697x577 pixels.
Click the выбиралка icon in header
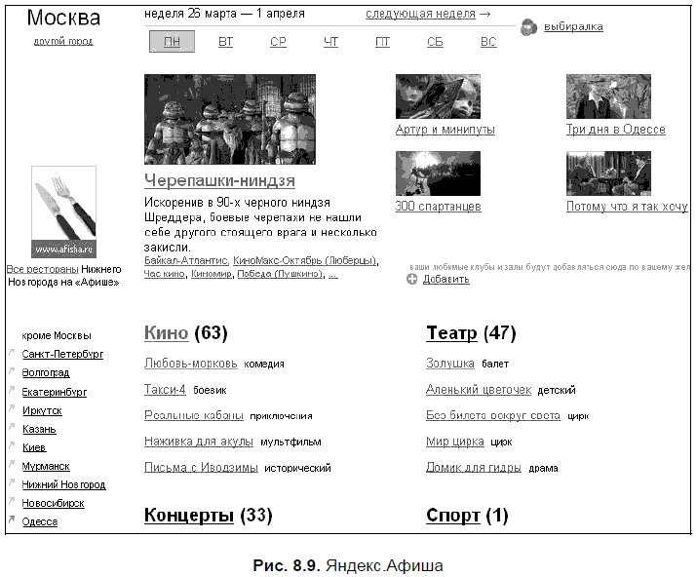(527, 27)
